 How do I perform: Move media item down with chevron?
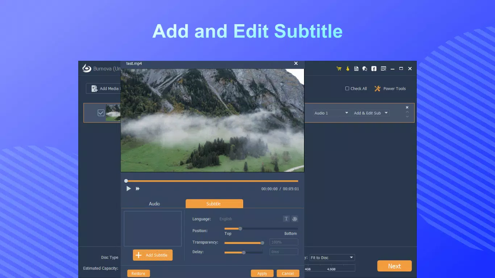(x=407, y=117)
